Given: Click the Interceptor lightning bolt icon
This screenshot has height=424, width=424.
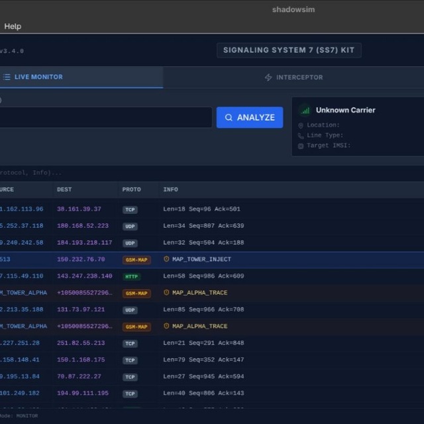Looking at the screenshot, I should point(268,78).
